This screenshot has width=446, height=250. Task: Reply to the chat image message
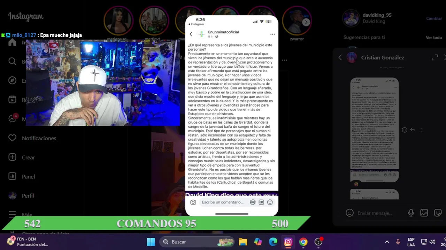point(413,130)
